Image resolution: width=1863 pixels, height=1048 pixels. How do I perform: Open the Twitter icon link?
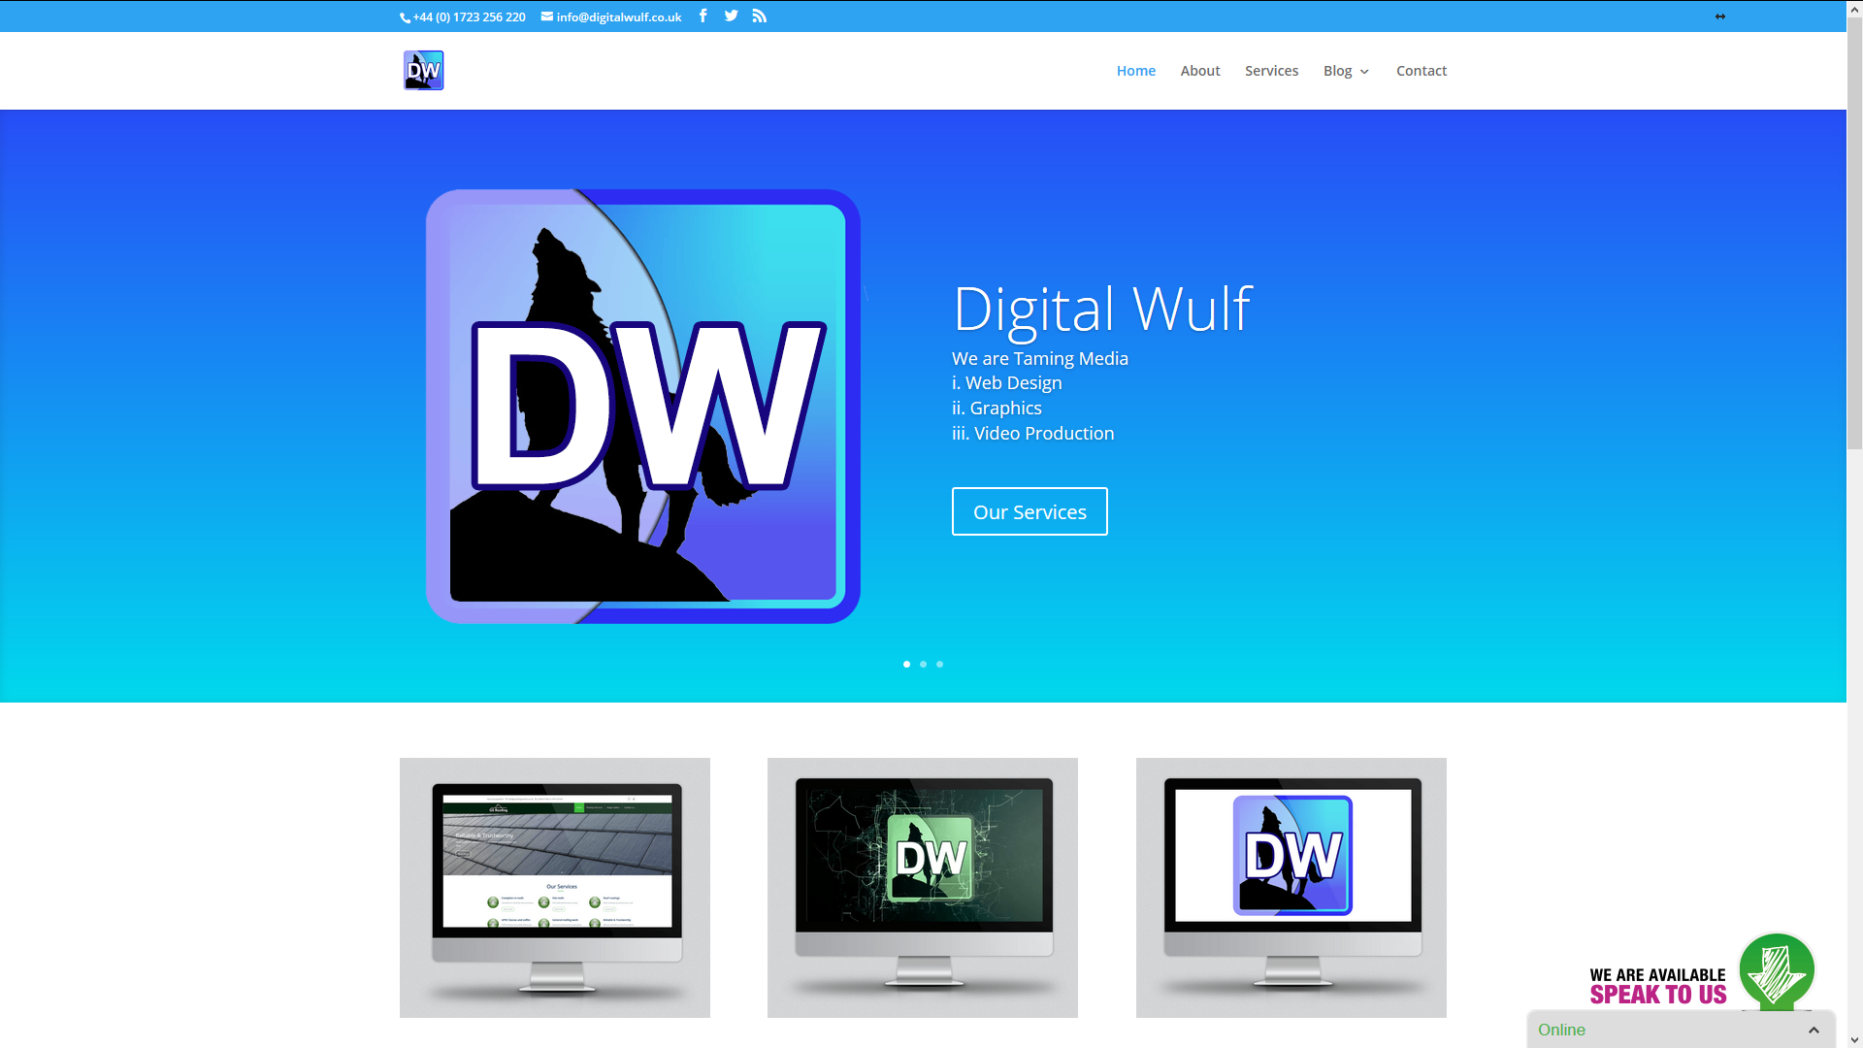[x=731, y=16]
